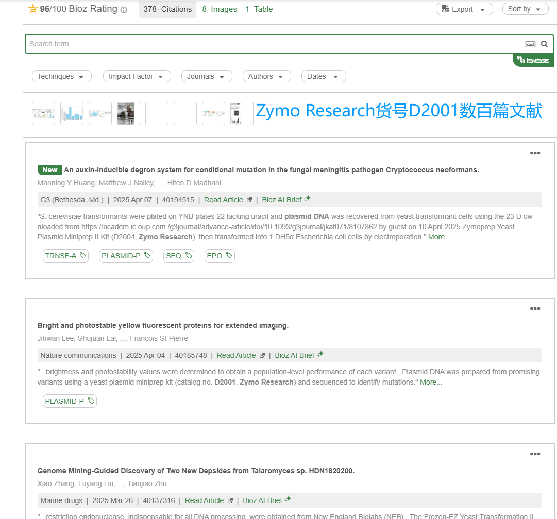The height and width of the screenshot is (519, 557).
Task: Click the green New badge
Action: (x=50, y=170)
